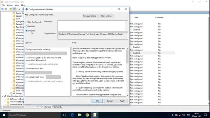Click the Cancel button
Image resolution: width=210 pixels, height=118 pixels.
pyautogui.click(x=110, y=101)
